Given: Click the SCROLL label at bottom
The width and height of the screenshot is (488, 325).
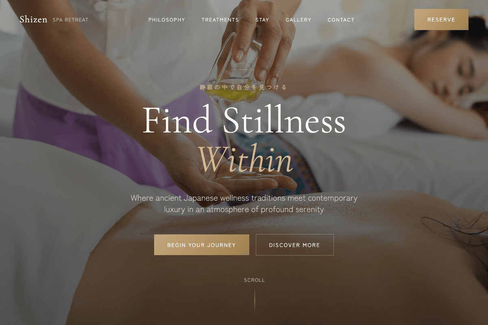Looking at the screenshot, I should point(254,280).
